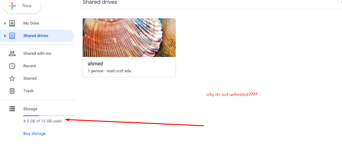
Task: Click the Shared with me people icon
Action: 12,54
